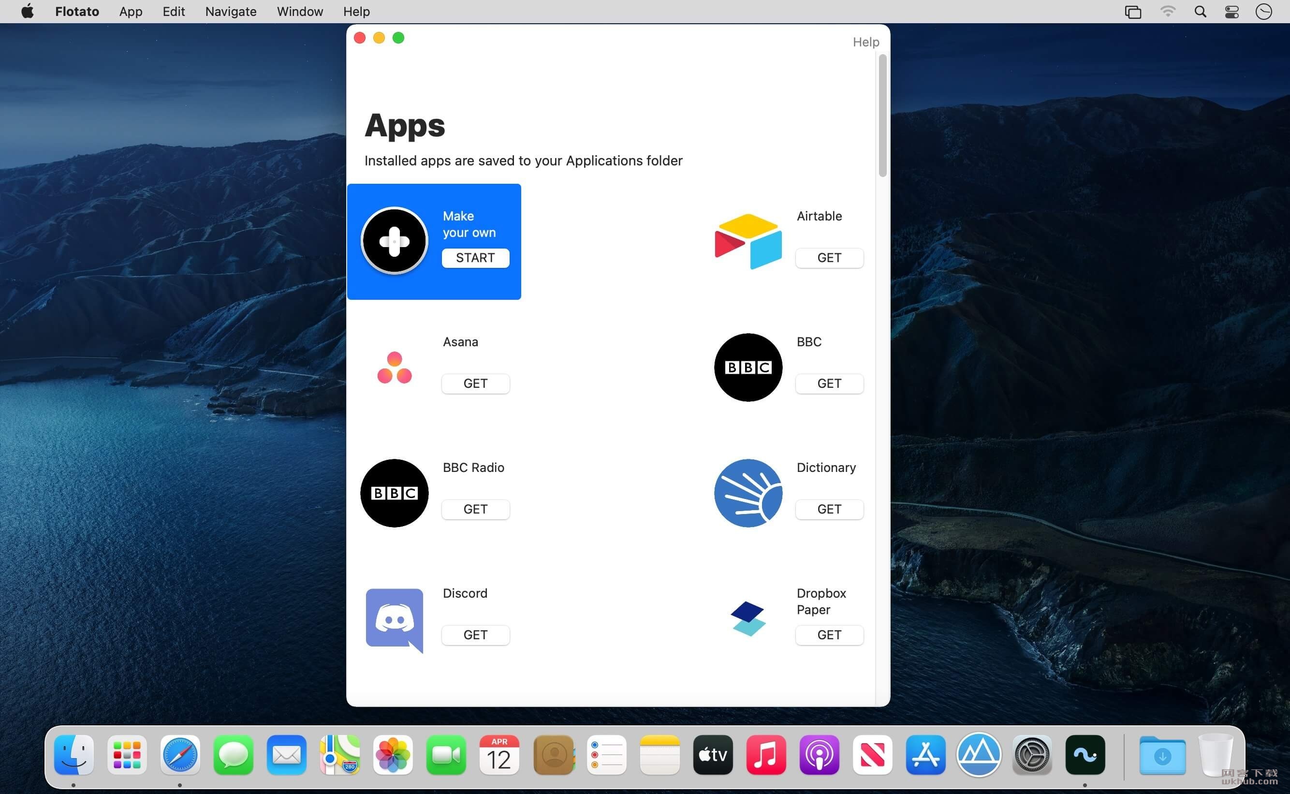Screen dimensions: 1290x794
Task: Open the Window menu
Action: pos(300,12)
